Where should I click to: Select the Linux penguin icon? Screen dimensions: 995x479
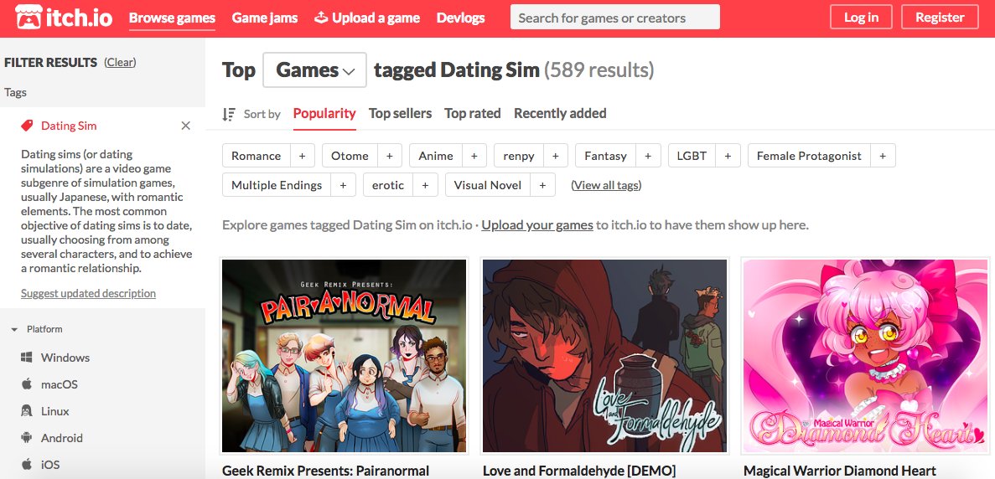point(27,410)
